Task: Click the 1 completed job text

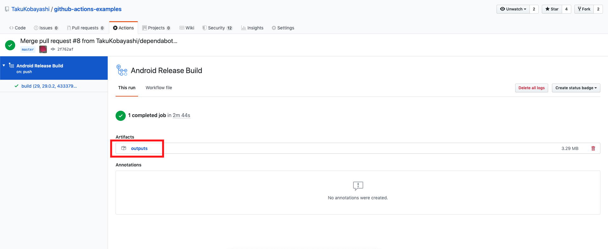Action: [147, 115]
